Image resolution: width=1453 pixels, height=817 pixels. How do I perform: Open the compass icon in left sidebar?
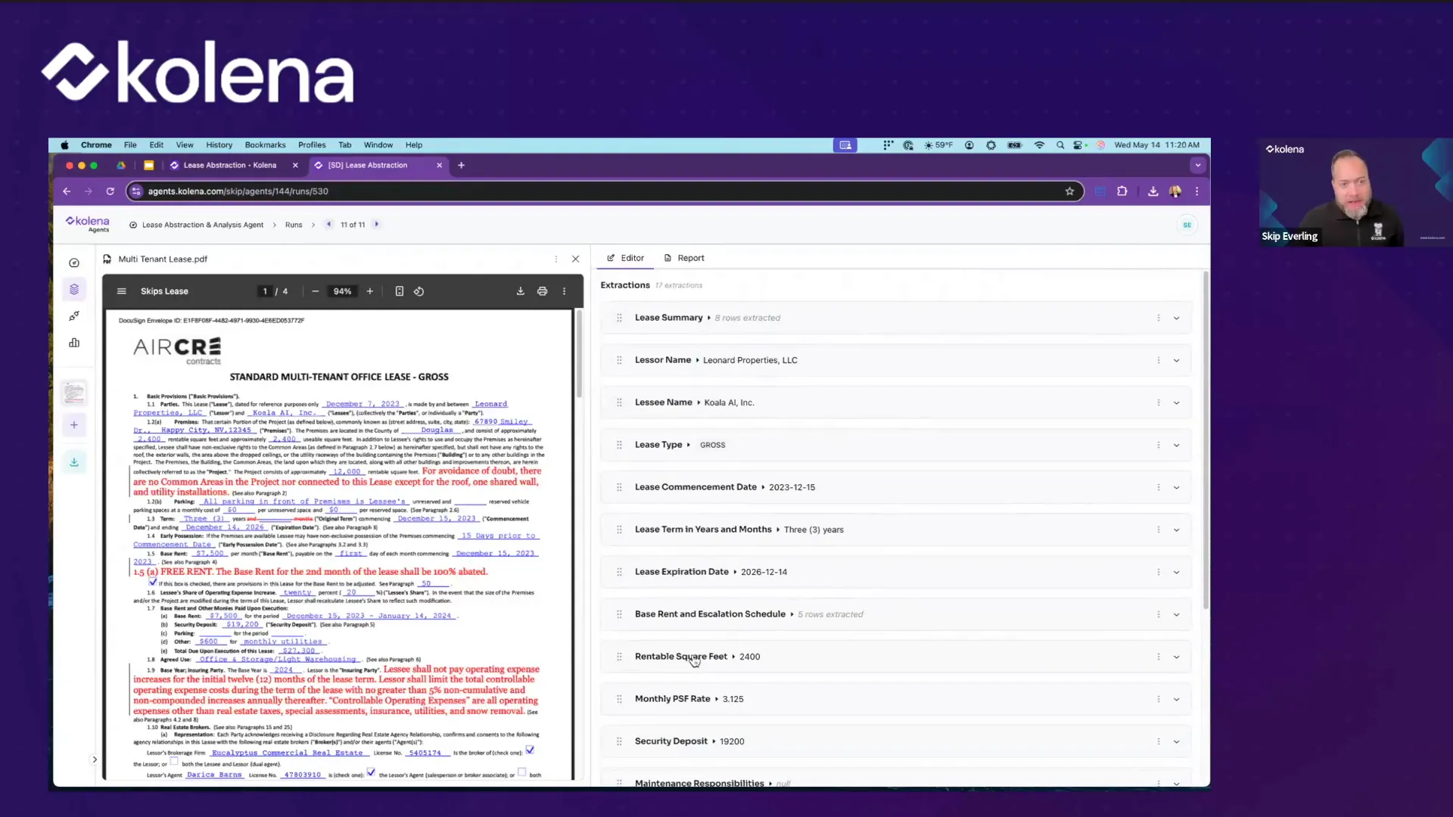tap(74, 263)
